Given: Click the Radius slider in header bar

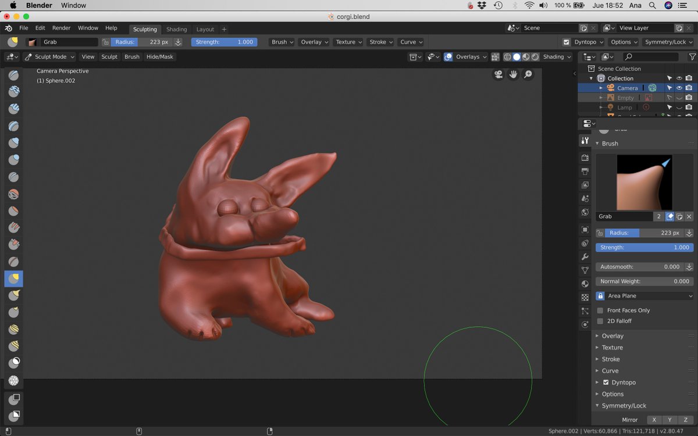Looking at the screenshot, I should 141,42.
